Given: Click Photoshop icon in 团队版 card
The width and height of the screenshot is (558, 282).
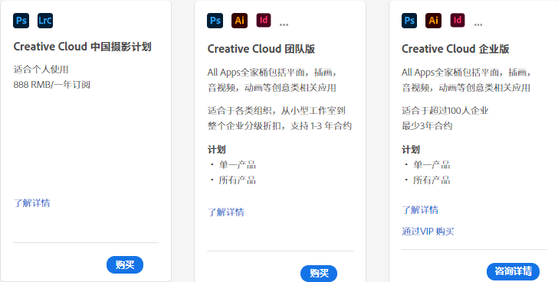Looking at the screenshot, I should [x=215, y=21].
